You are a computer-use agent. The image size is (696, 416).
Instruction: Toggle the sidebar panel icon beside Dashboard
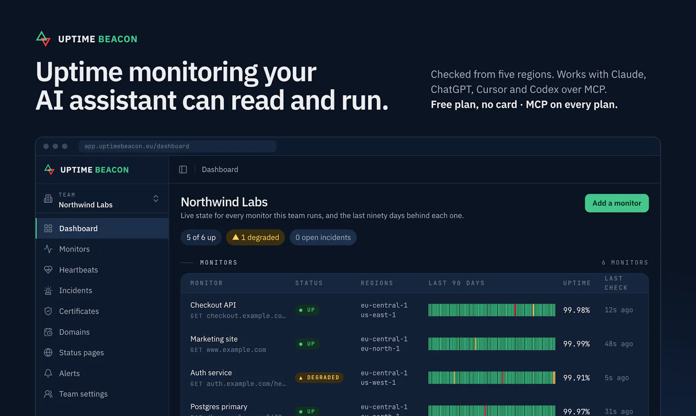point(183,170)
